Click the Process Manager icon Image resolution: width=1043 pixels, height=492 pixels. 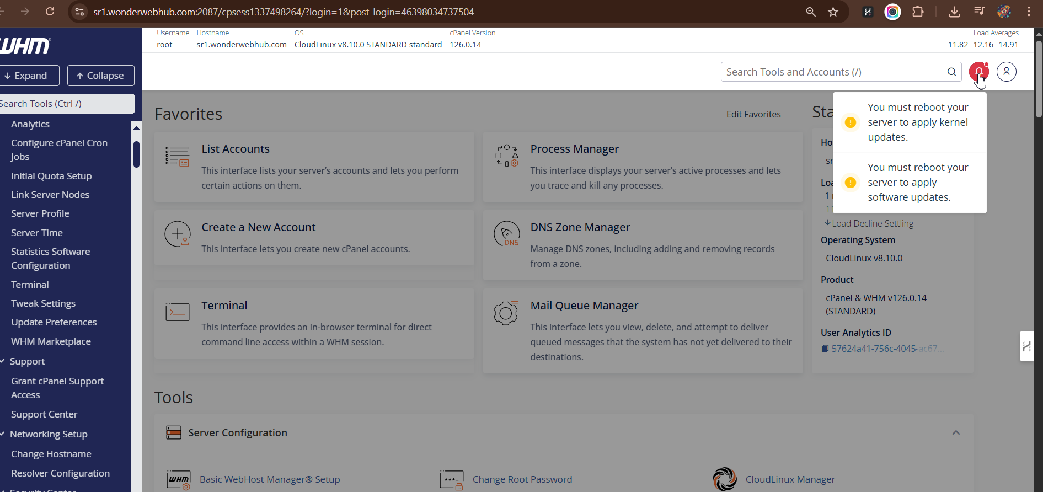tap(506, 156)
